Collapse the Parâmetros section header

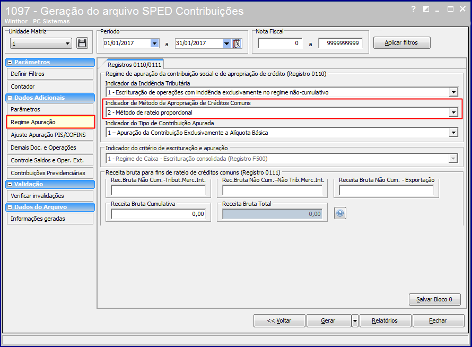[10, 63]
